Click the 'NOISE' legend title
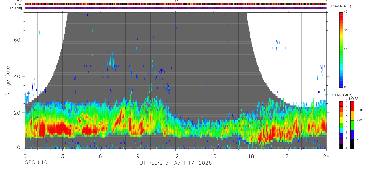This screenshot has width=367, height=169. point(354,99)
